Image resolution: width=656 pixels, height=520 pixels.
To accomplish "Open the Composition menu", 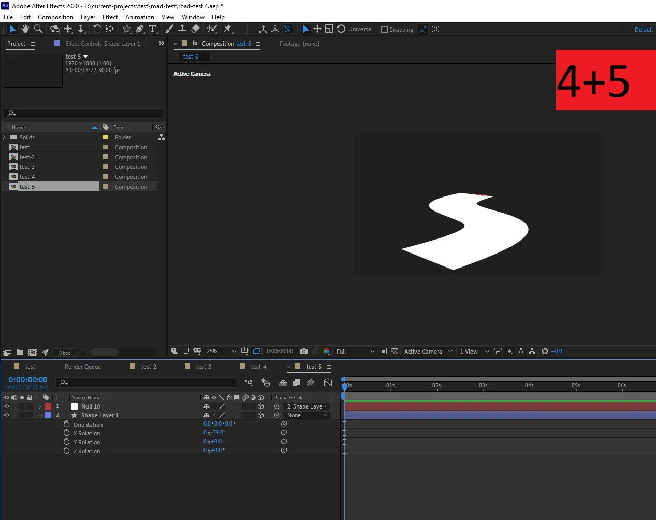I will [55, 17].
